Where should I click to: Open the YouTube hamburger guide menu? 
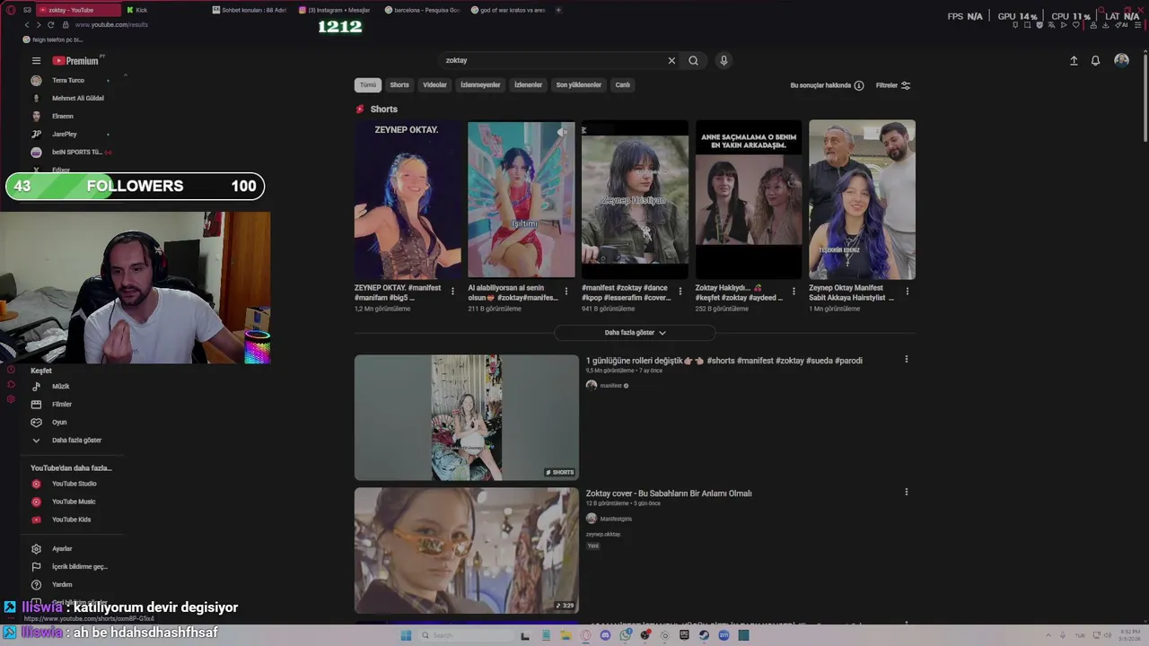coord(36,61)
